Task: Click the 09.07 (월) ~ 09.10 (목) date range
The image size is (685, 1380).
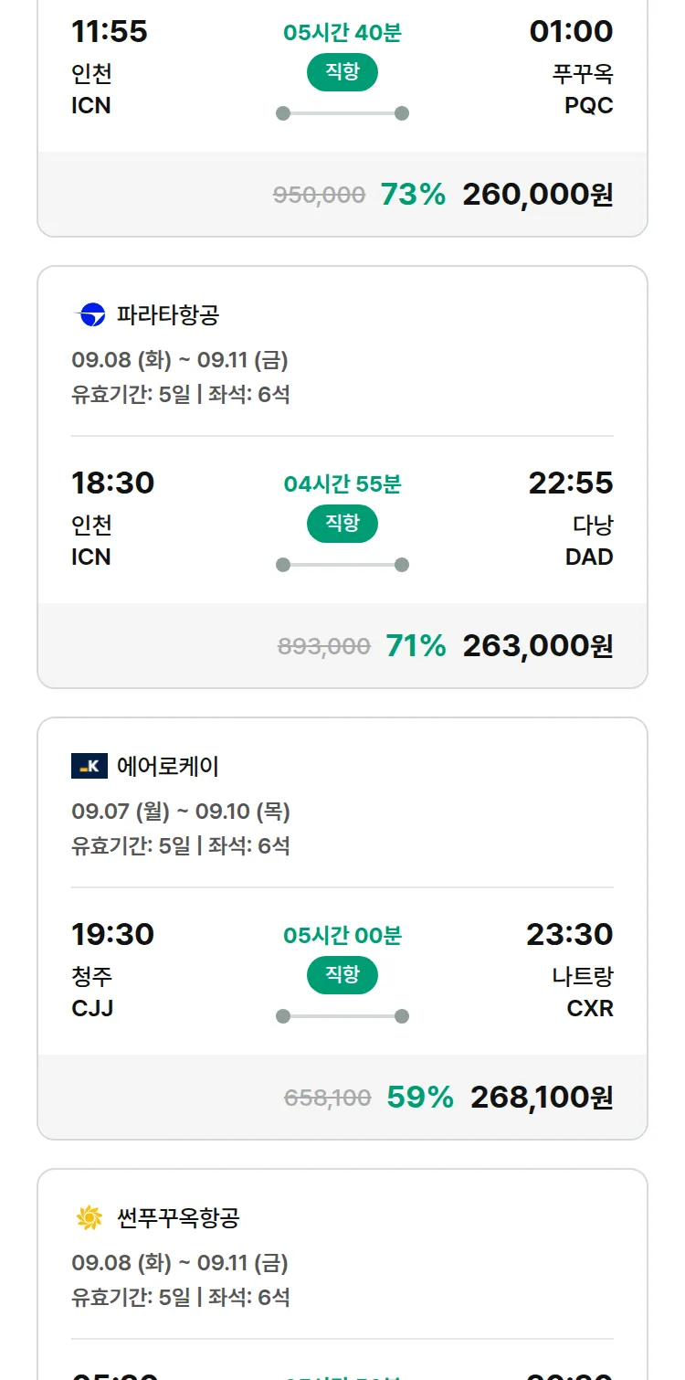Action: click(x=181, y=812)
